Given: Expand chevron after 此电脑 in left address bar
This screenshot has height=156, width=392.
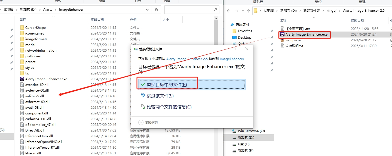Looking at the screenshot, I should click(x=17, y=10).
